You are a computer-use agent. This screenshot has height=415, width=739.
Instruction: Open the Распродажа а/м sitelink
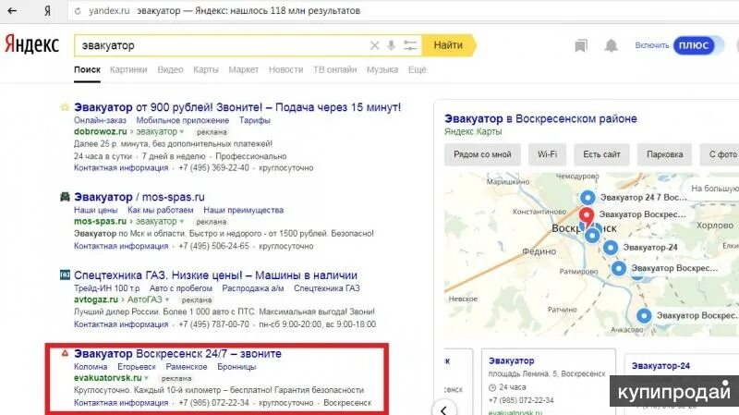pyautogui.click(x=252, y=288)
